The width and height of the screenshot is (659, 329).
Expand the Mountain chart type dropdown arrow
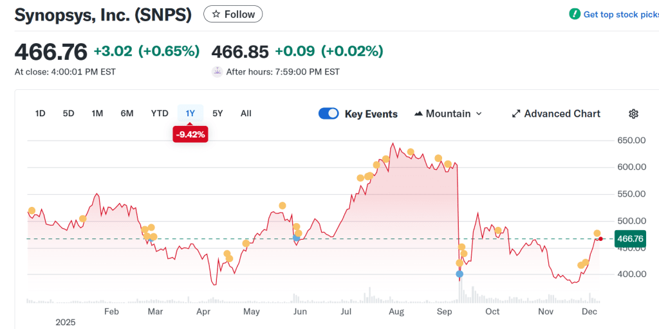pos(478,114)
